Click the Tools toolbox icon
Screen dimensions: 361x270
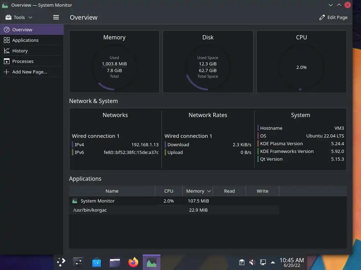8,17
